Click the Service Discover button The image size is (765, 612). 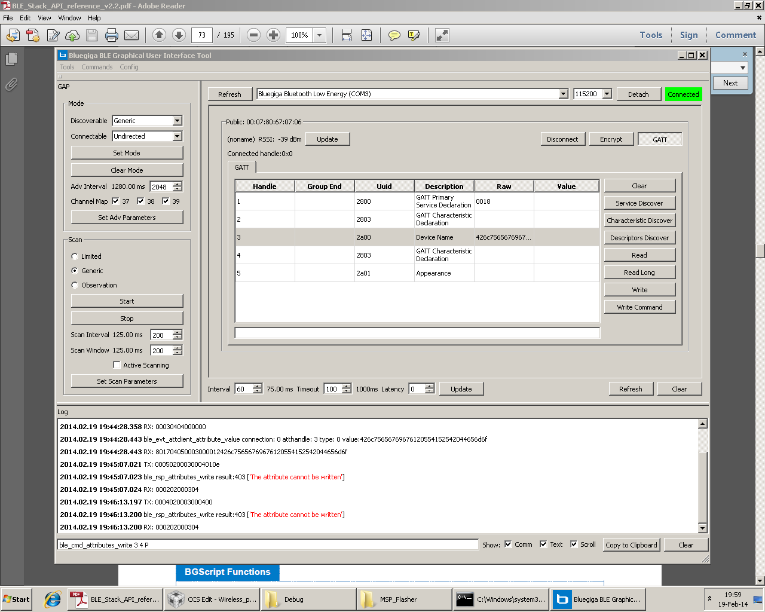pyautogui.click(x=639, y=203)
